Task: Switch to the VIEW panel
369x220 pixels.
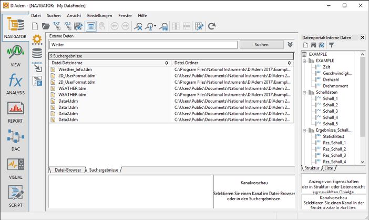Action: pos(15,56)
